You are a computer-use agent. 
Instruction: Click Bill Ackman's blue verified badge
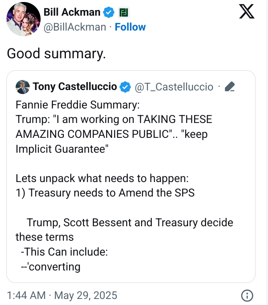(108, 12)
